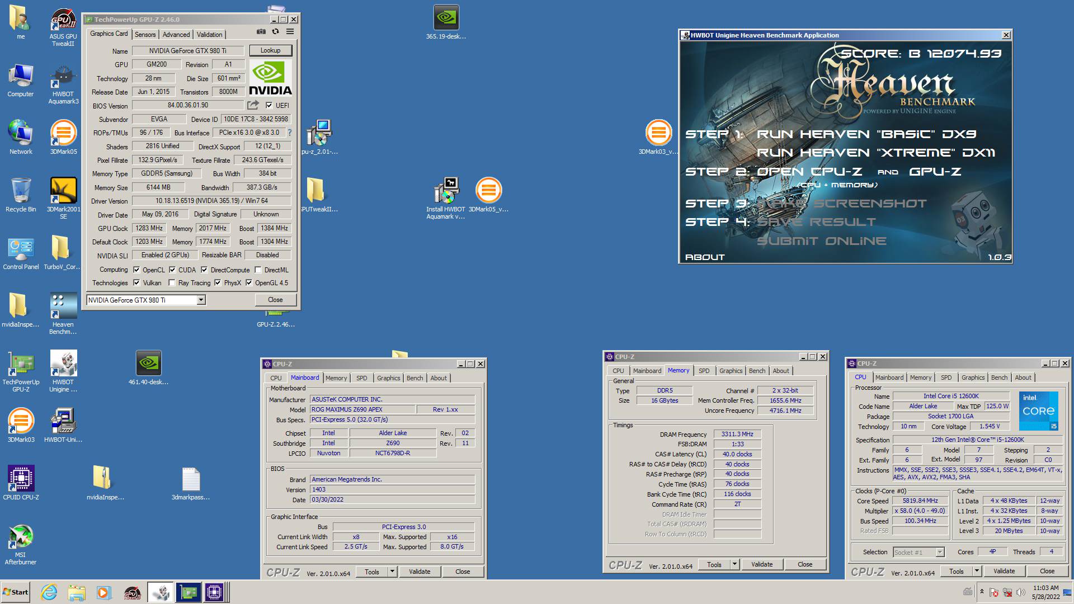Switch to Sensors tab in GPU-Z

coord(145,35)
